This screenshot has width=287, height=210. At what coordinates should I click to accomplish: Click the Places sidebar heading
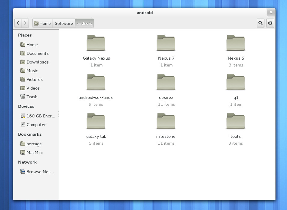[25, 35]
